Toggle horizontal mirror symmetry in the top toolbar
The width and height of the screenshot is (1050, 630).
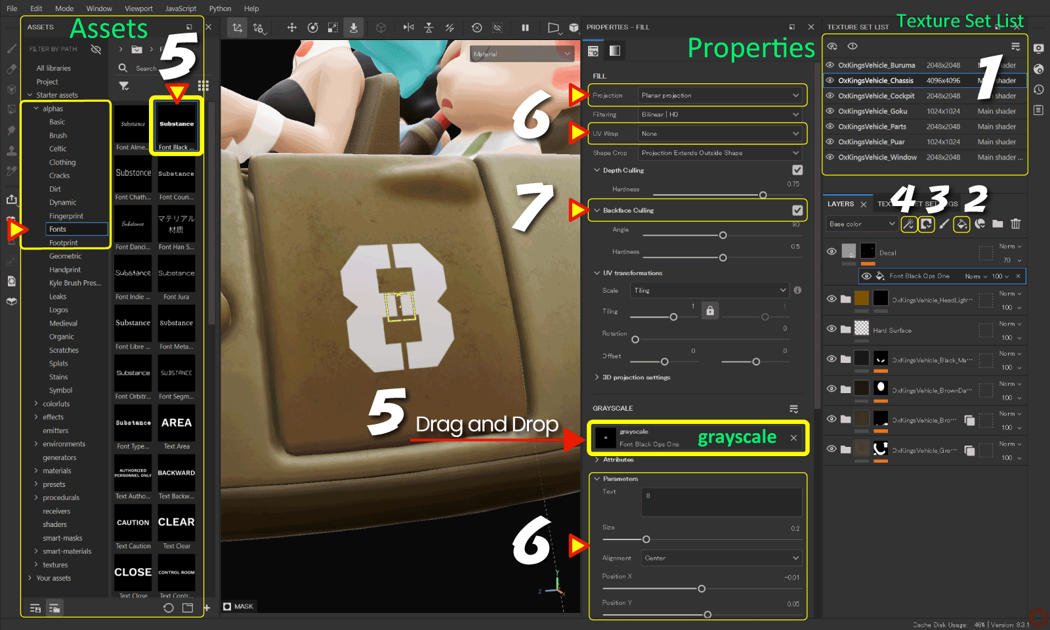(409, 28)
